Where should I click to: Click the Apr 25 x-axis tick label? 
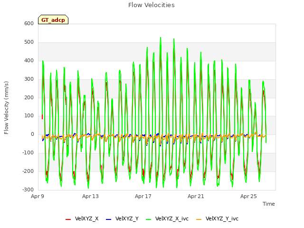click(x=248, y=196)
